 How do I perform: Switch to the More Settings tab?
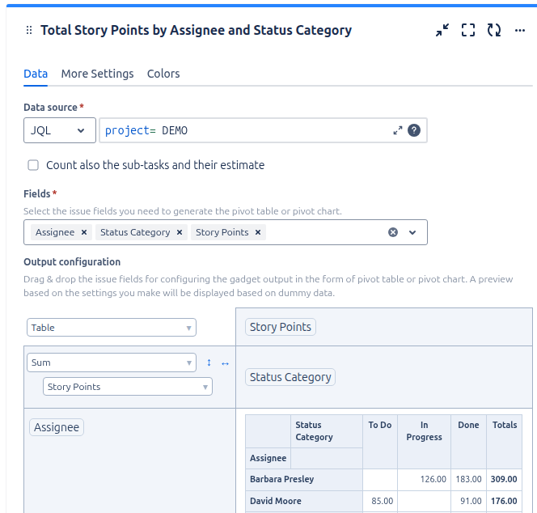(97, 74)
